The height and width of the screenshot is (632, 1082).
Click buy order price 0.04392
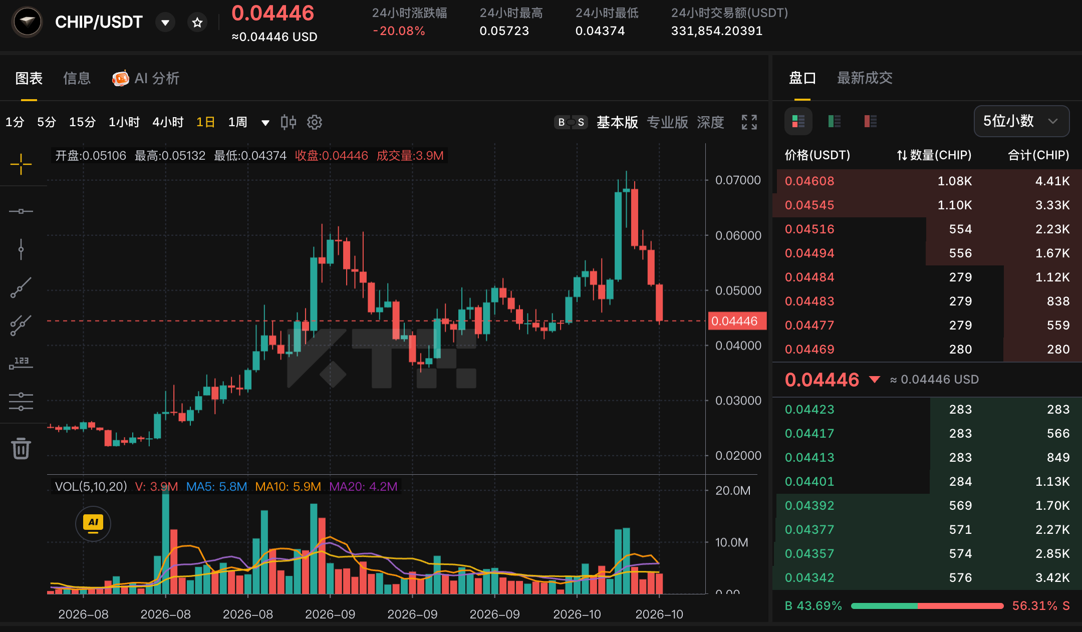point(809,506)
